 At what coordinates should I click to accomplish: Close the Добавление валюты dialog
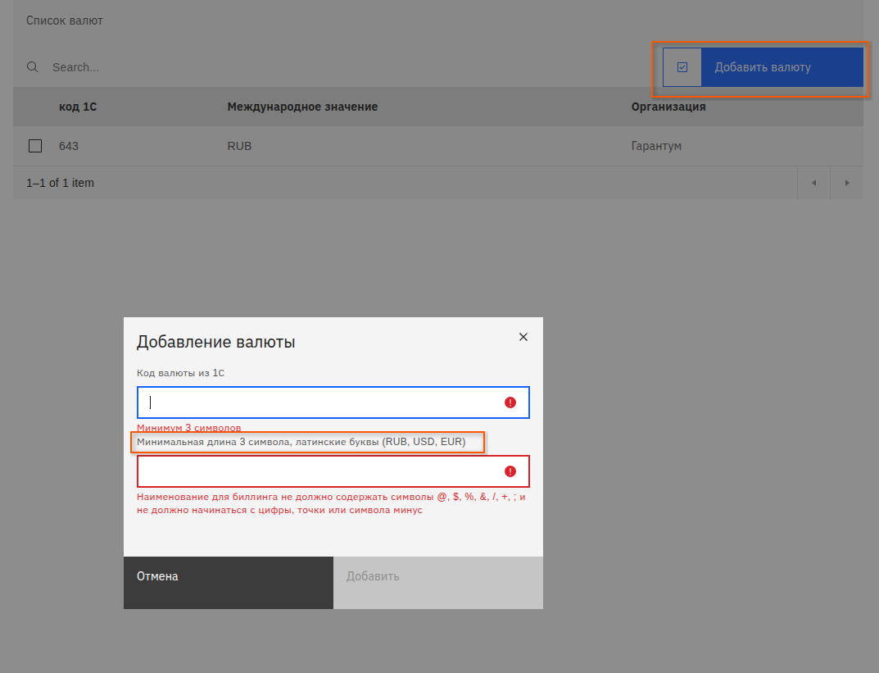523,337
